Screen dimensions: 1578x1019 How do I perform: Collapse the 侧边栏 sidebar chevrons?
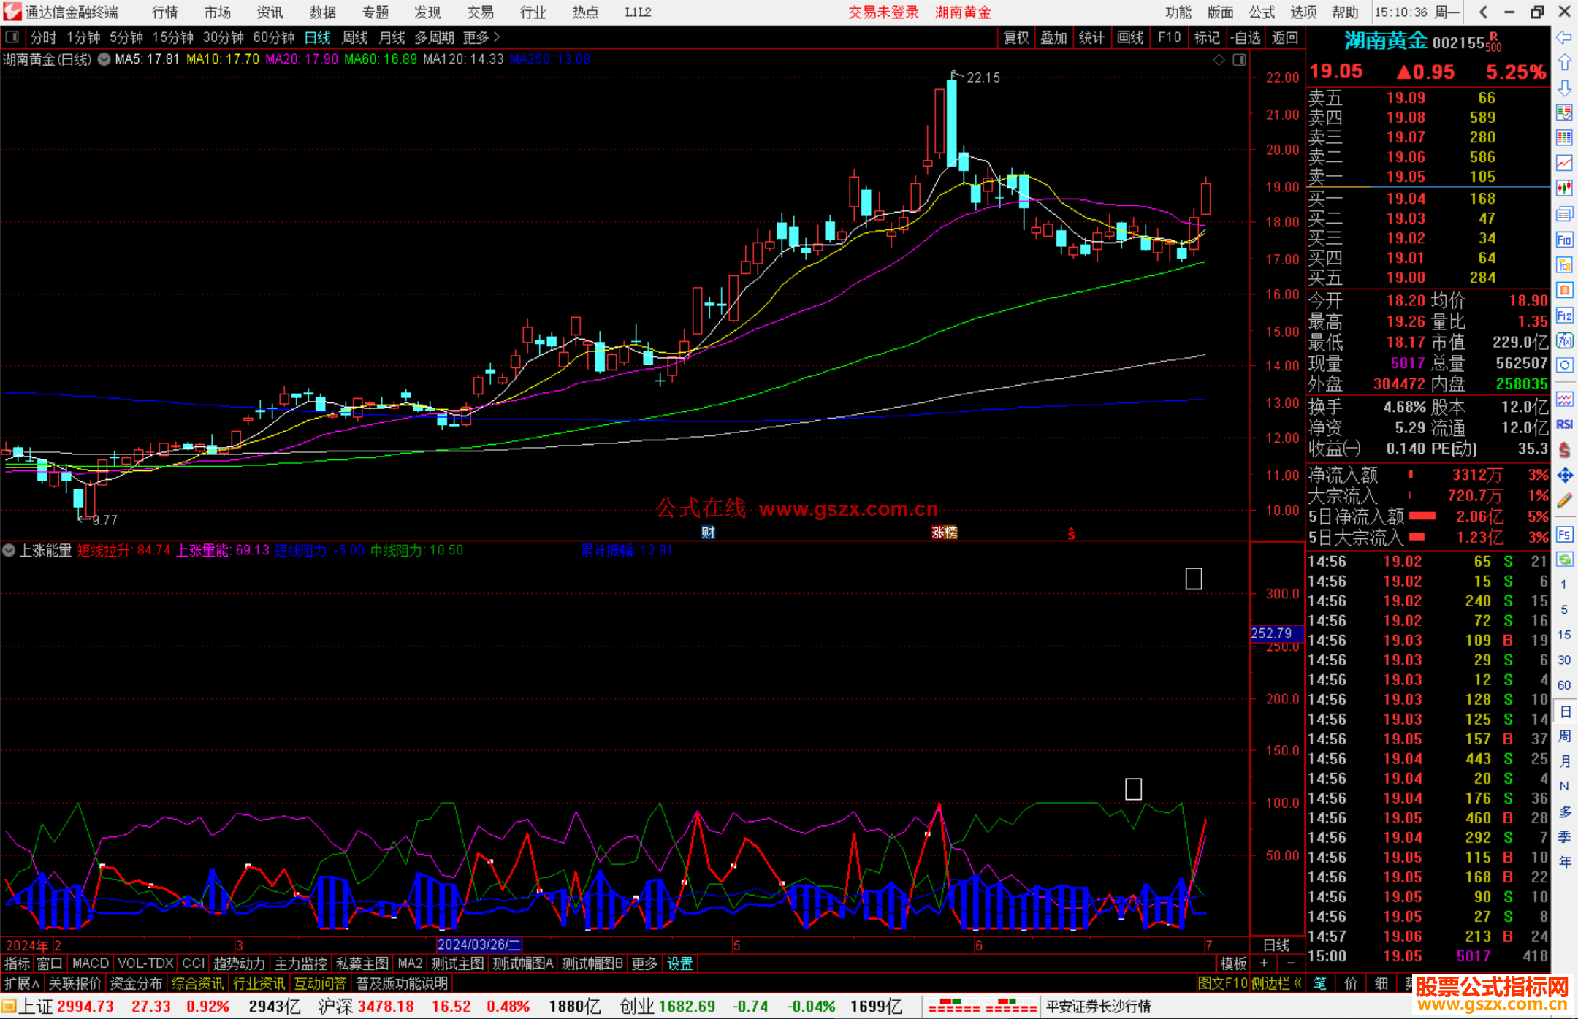coord(1297,983)
